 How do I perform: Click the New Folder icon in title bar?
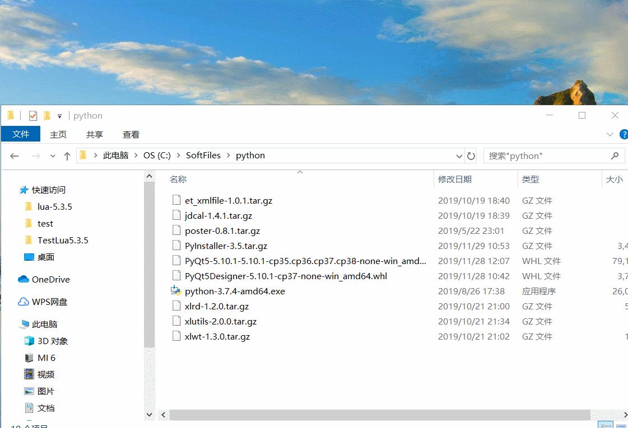coord(47,116)
